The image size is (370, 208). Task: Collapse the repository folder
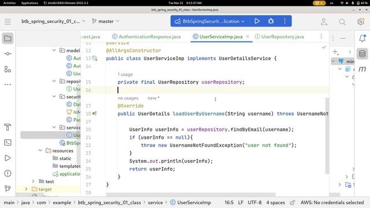[54, 81]
